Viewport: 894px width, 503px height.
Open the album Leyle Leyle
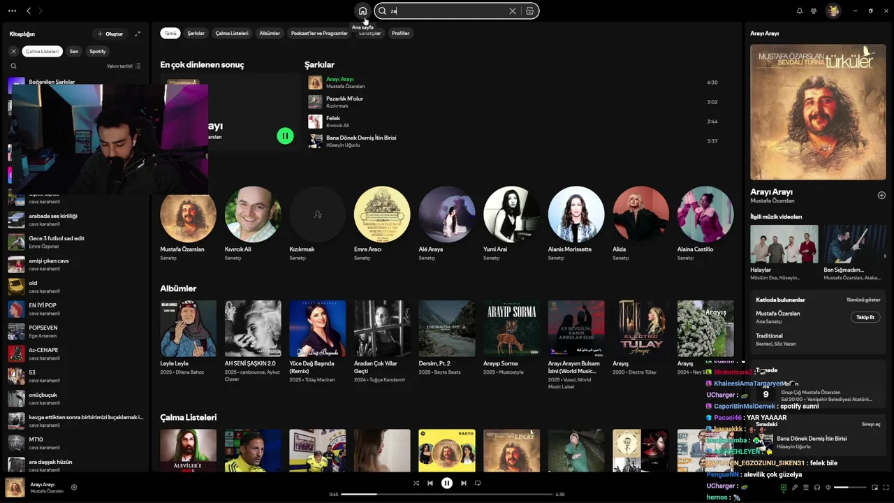click(188, 338)
